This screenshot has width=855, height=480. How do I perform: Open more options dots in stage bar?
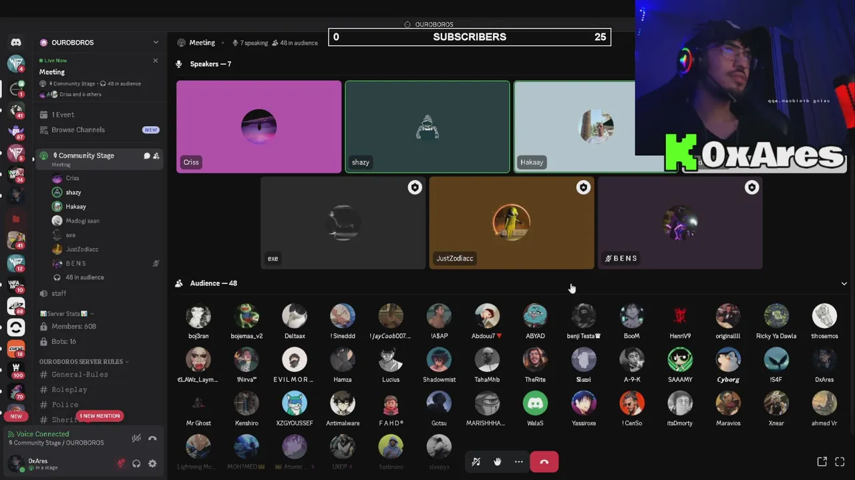pos(518,461)
